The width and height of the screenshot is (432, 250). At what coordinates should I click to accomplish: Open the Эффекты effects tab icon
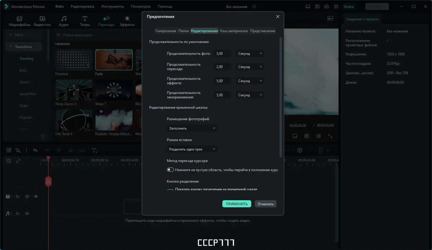pyautogui.click(x=127, y=19)
